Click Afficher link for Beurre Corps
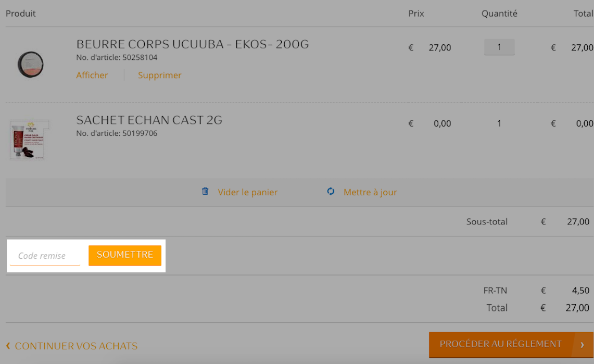Viewport: 594px width, 364px height. 92,75
